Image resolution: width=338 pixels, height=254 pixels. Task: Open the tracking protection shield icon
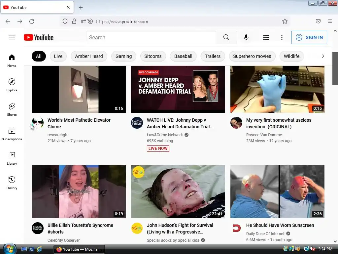pos(65,21)
